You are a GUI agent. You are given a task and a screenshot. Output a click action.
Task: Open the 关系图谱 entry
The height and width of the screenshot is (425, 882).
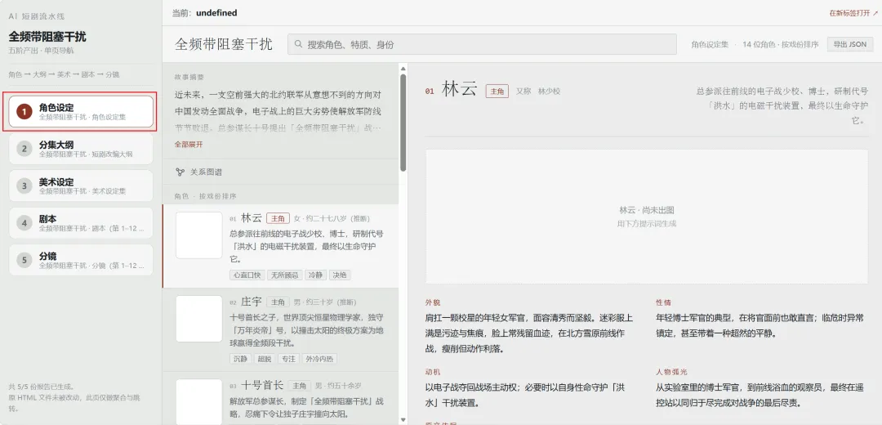point(280,172)
